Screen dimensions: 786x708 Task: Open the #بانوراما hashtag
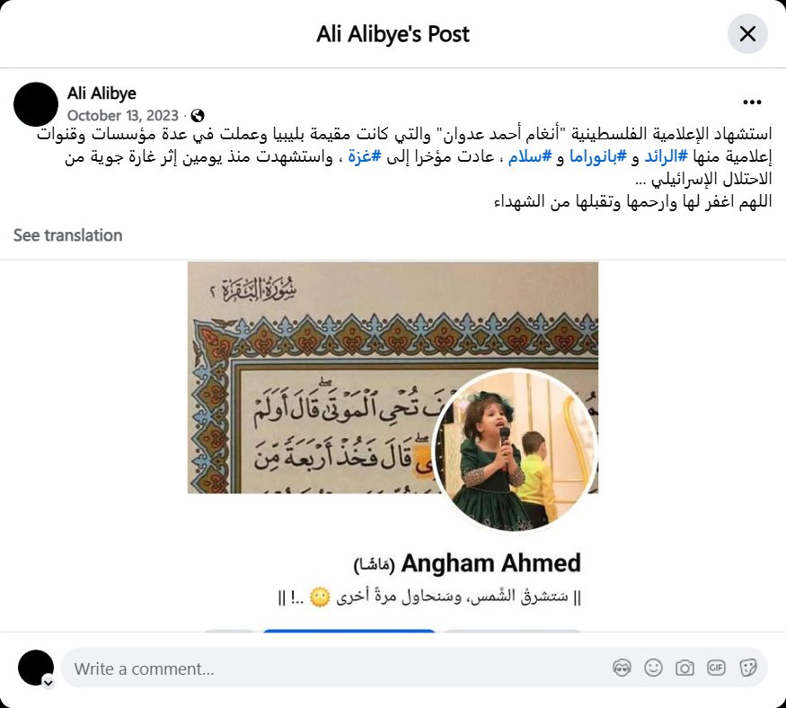[x=598, y=156]
